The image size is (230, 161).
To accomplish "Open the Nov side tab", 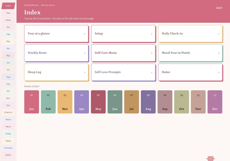I will 8,98.
